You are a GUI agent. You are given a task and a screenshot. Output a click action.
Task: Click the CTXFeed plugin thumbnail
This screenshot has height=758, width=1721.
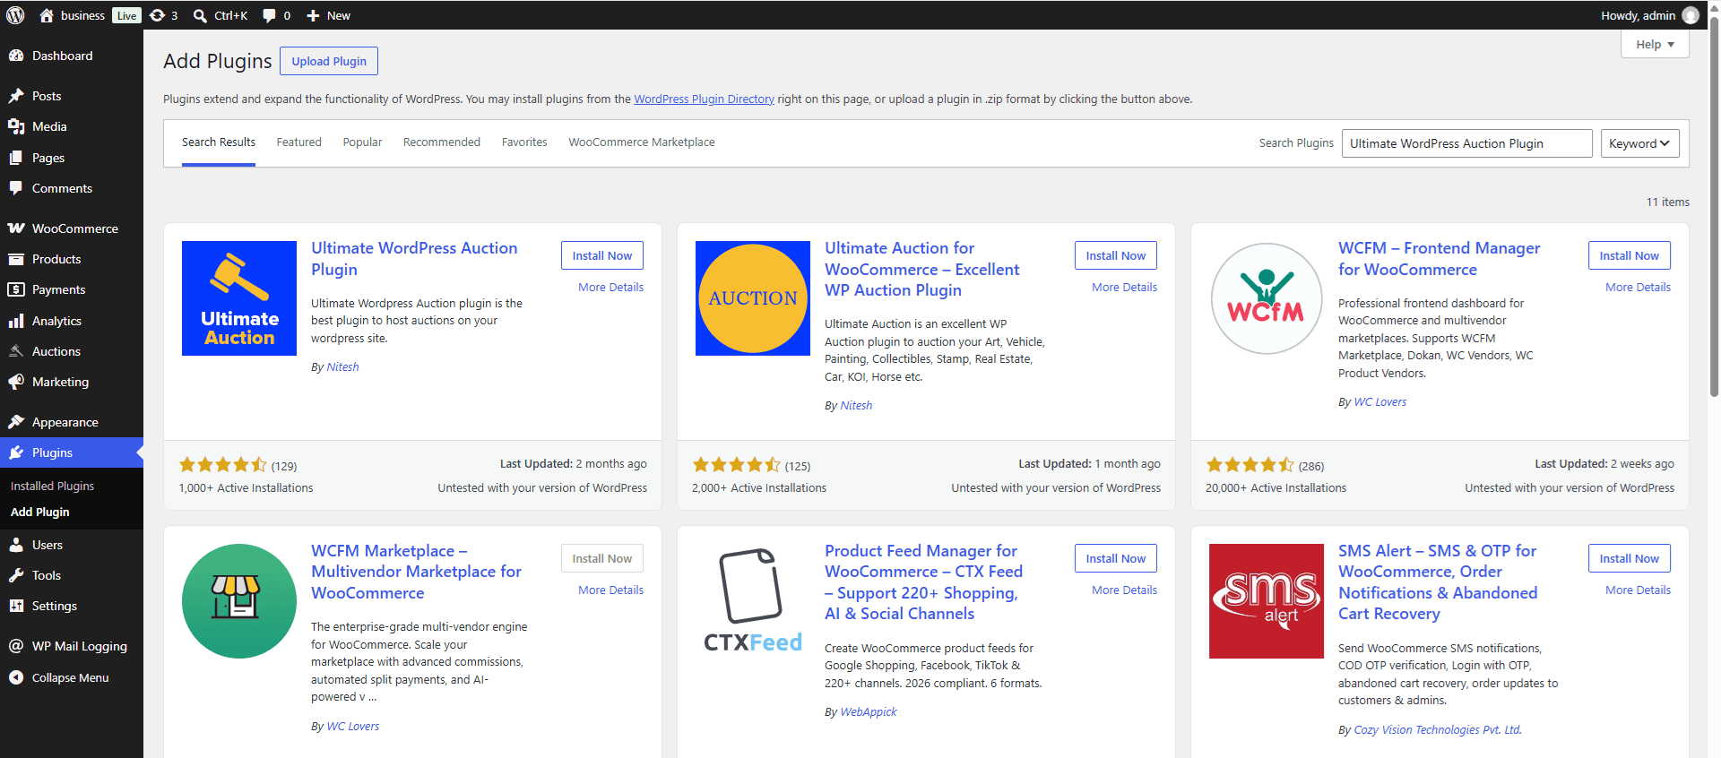pos(753,601)
